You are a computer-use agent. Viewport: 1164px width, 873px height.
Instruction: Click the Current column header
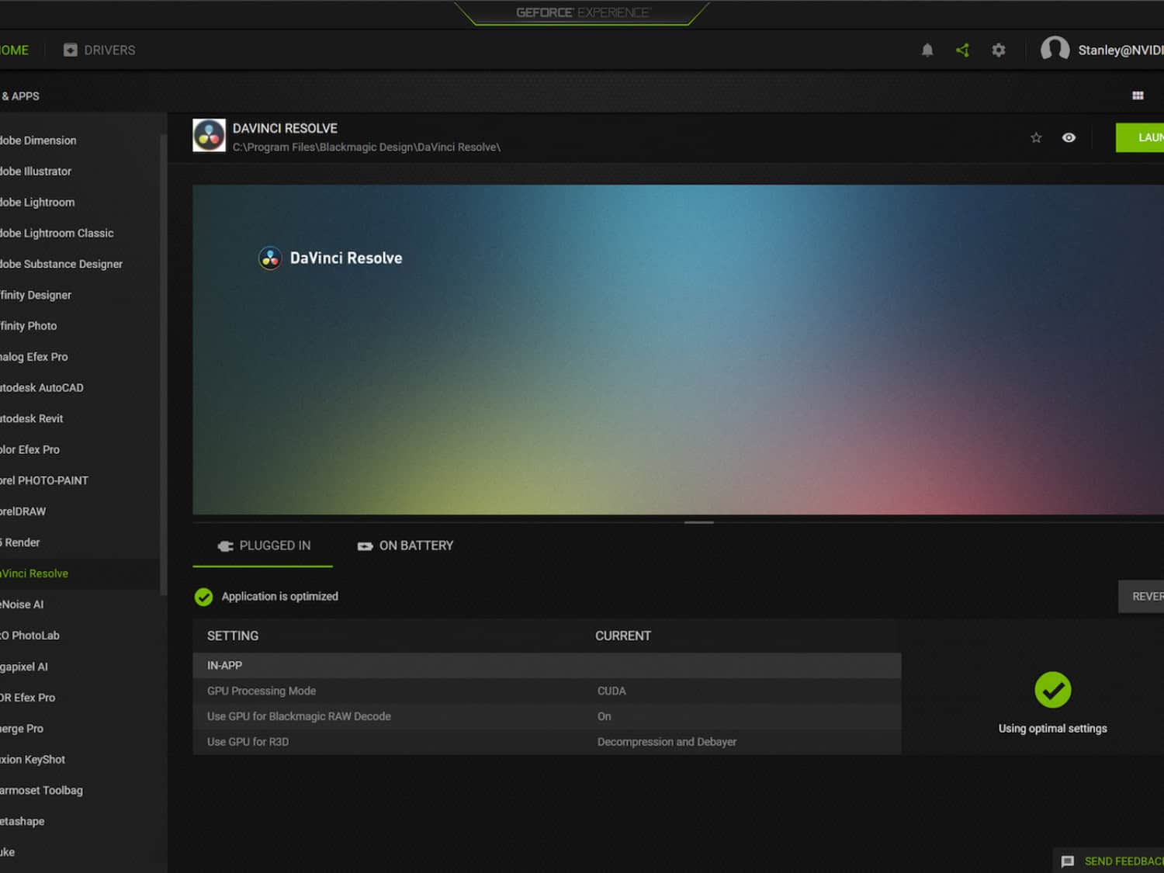coord(623,636)
